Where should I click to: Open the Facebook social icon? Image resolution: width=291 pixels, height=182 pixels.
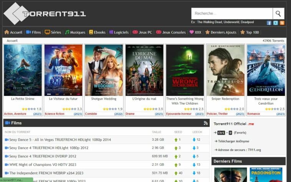269,23
